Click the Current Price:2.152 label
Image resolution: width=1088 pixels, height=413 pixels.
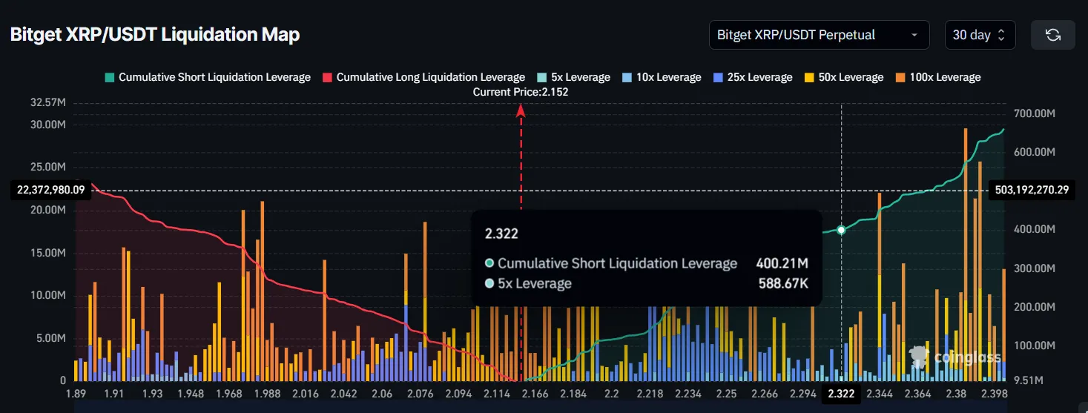521,92
